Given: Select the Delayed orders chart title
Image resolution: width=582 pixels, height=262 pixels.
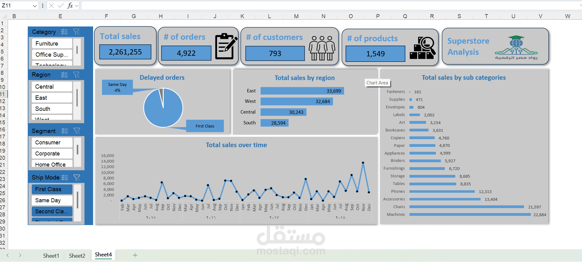Looking at the screenshot, I should (162, 78).
